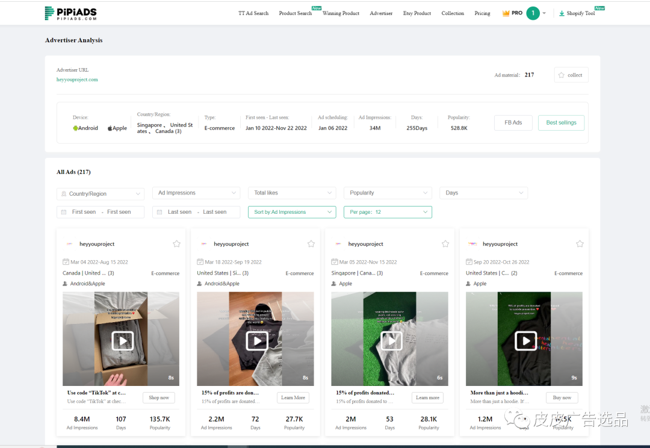Click "15% of profits donated..." ad title

[365, 393]
